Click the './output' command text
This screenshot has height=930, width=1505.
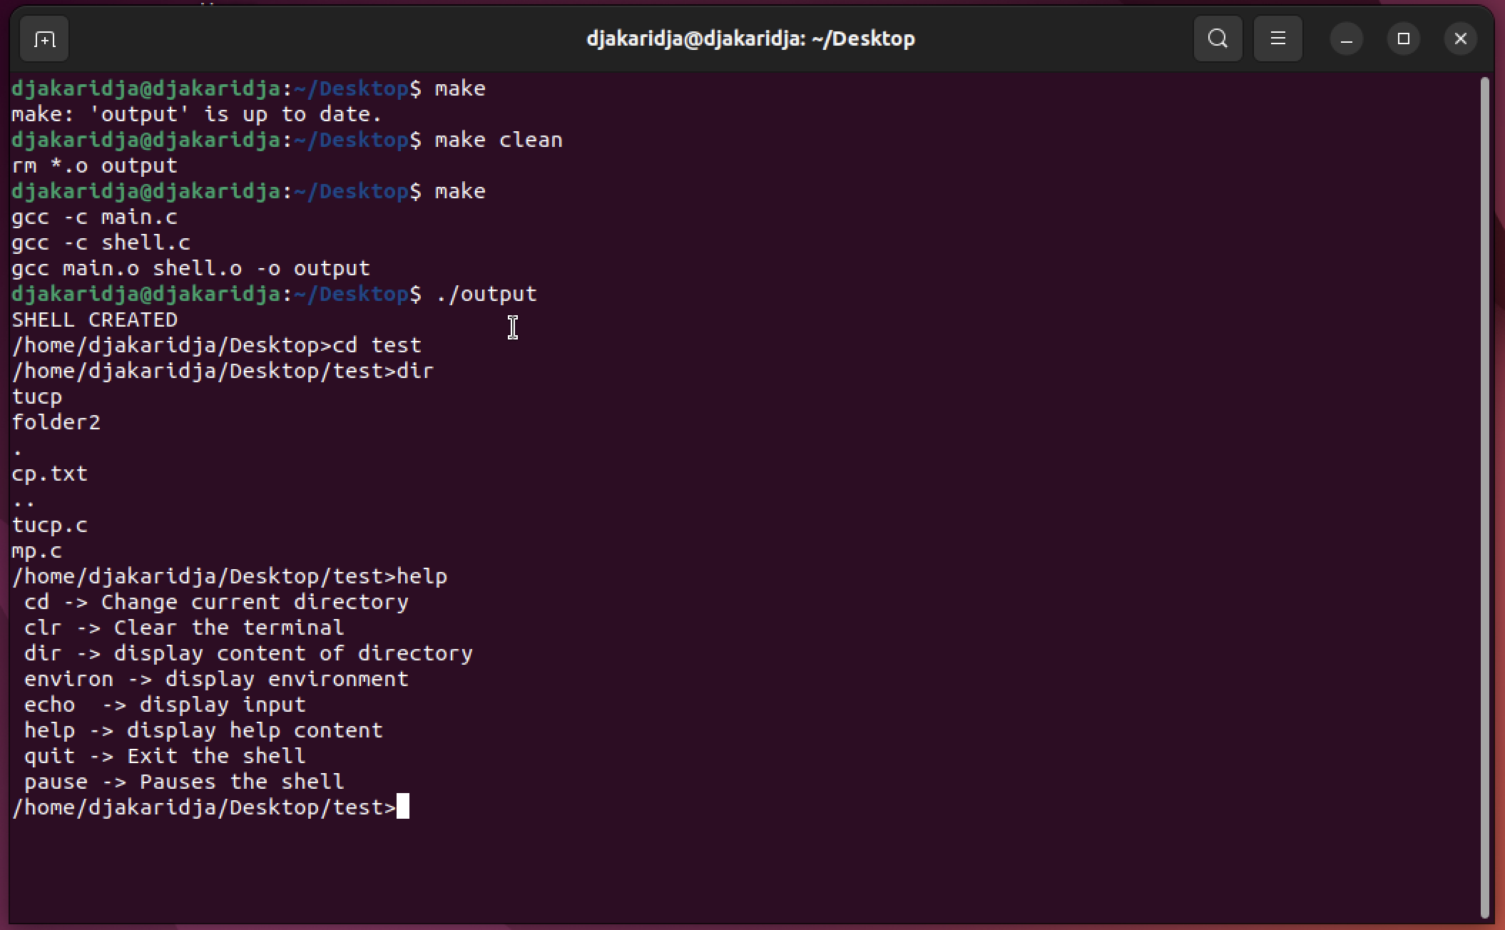(x=486, y=294)
